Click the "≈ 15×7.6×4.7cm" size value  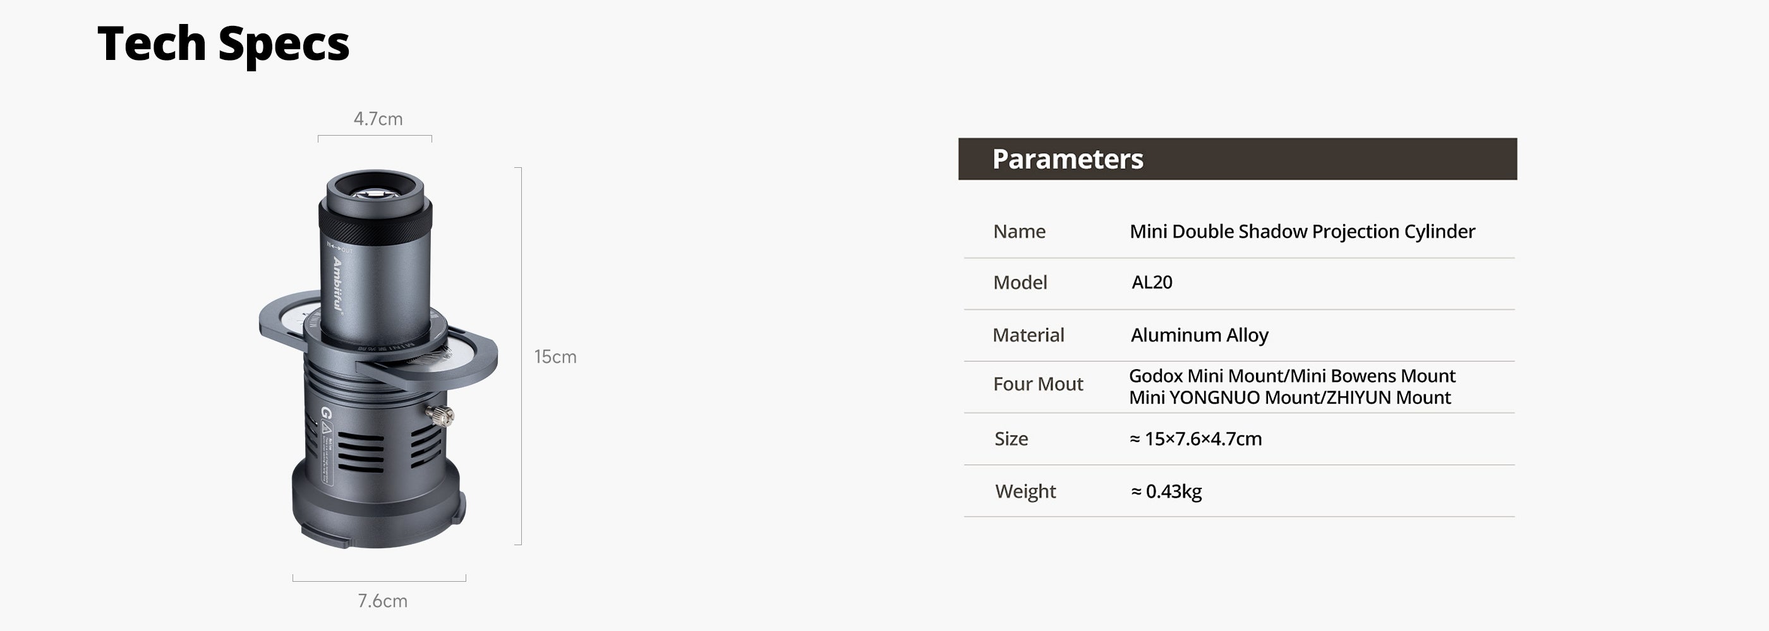[1195, 439]
